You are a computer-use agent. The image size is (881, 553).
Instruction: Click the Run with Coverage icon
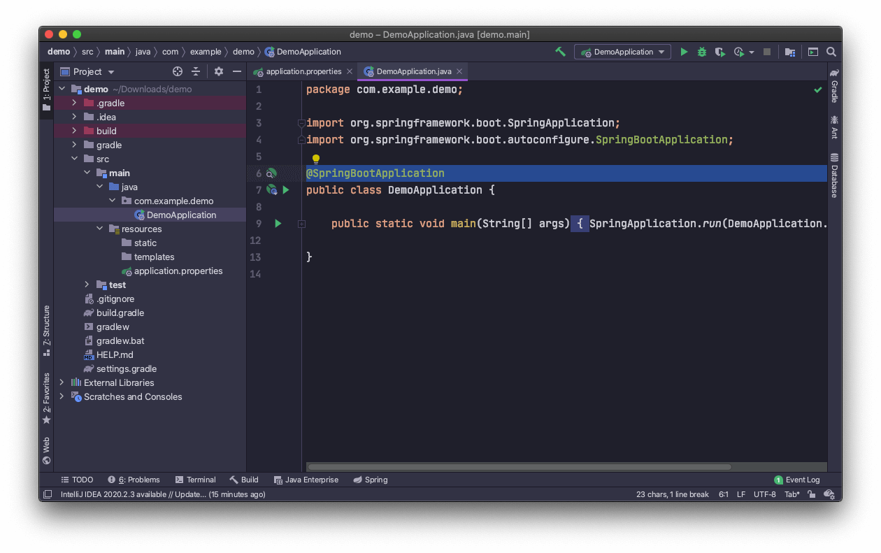pos(719,52)
